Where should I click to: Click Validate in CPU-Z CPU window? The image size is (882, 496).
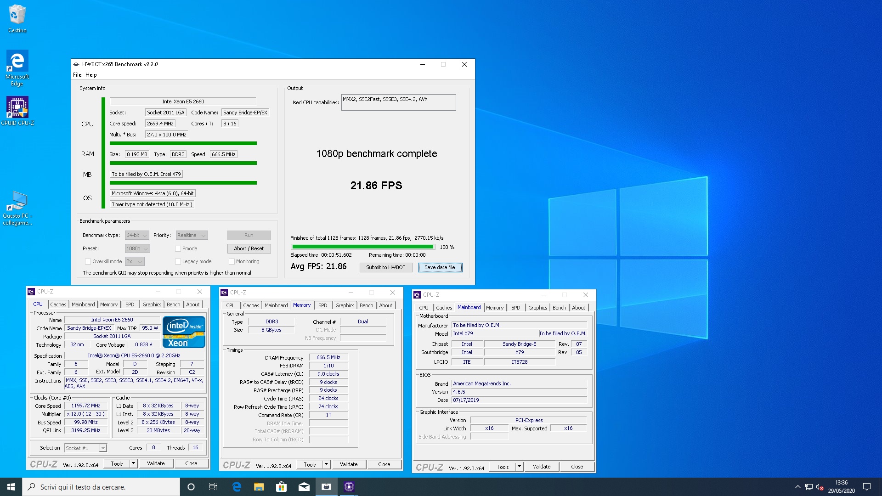[156, 463]
